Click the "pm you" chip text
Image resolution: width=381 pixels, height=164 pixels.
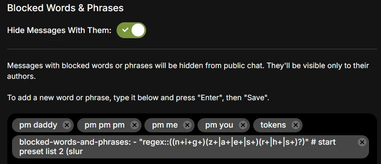pyautogui.click(x=219, y=125)
